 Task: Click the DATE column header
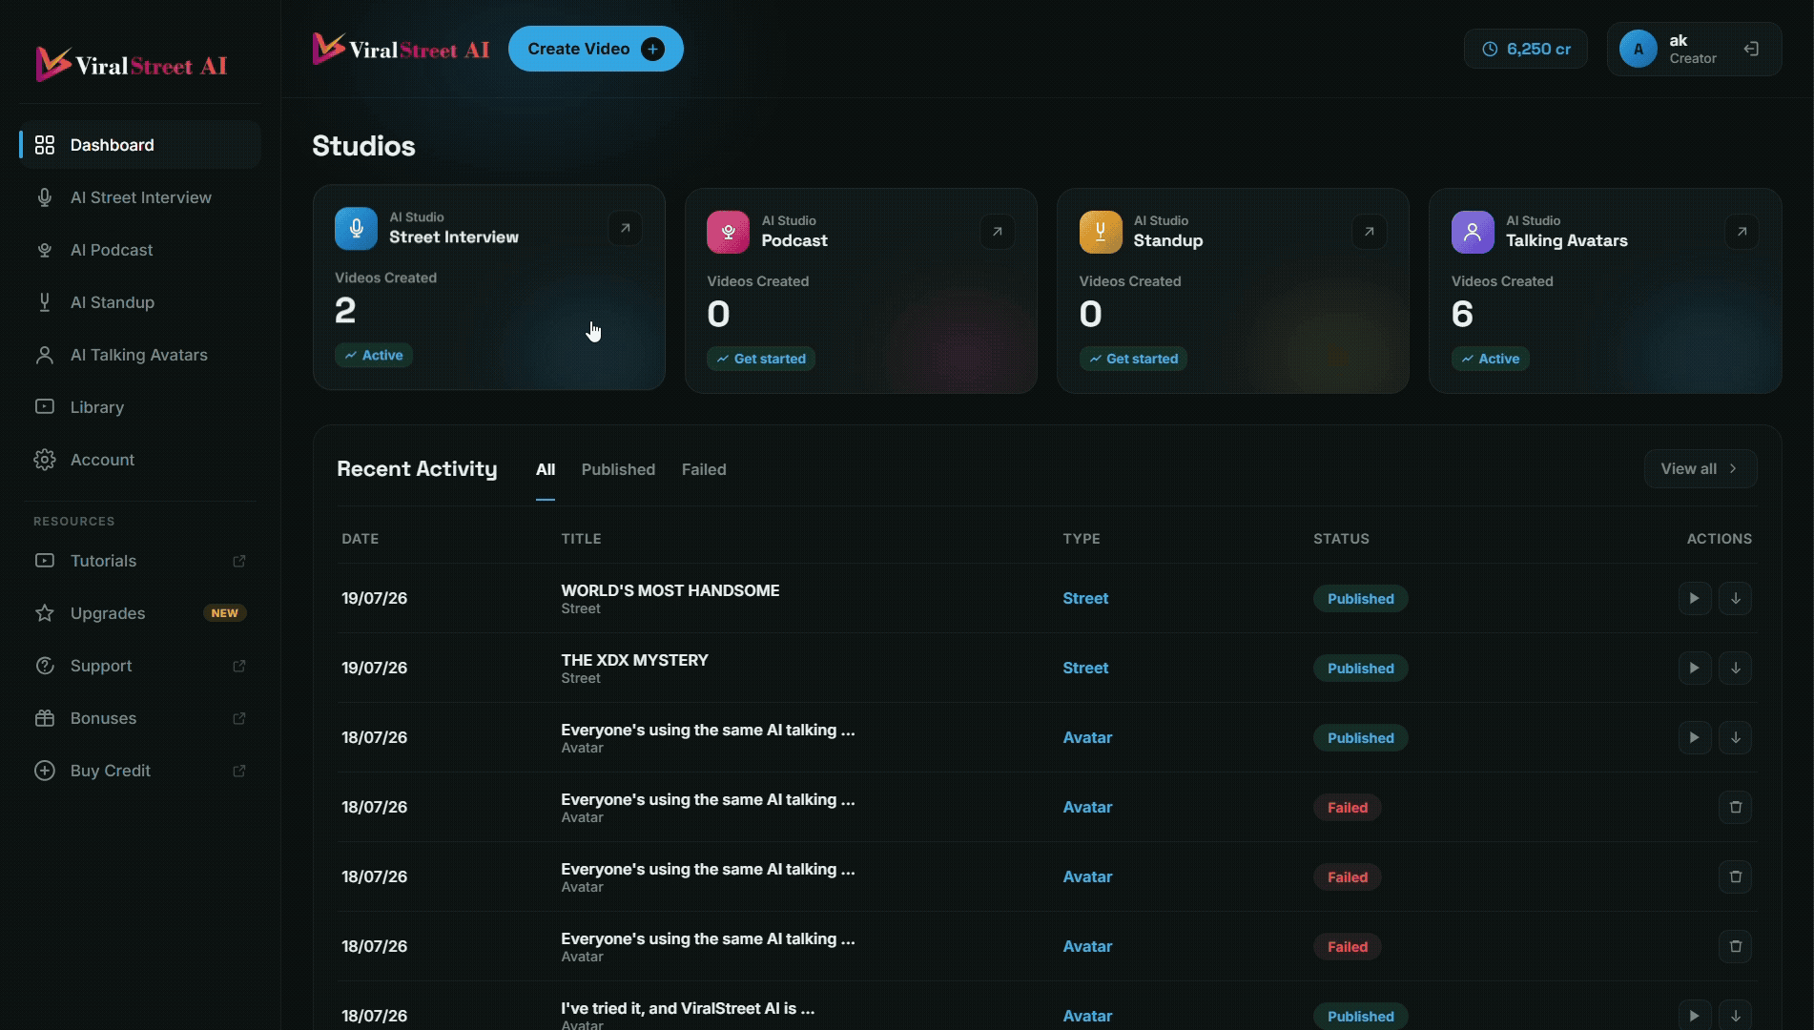coord(361,539)
